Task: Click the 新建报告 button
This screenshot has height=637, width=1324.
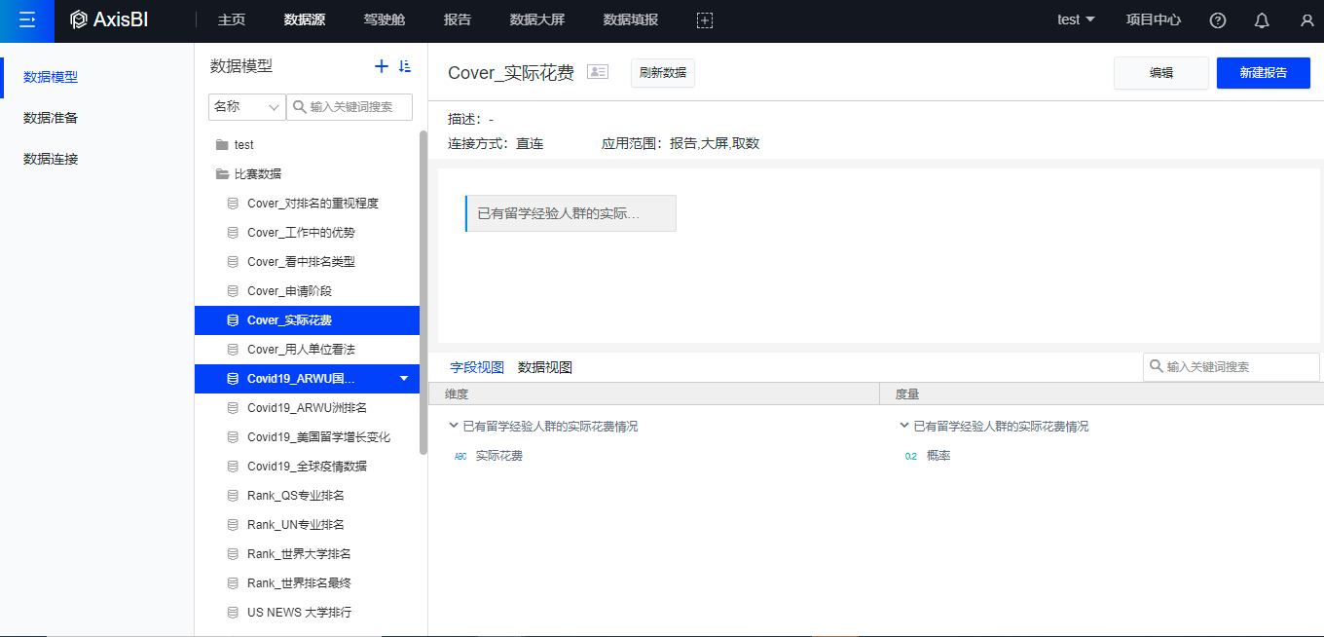Action: (x=1263, y=73)
